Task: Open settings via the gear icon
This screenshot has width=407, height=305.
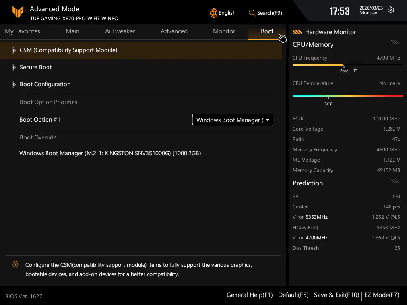Action: click(x=391, y=10)
